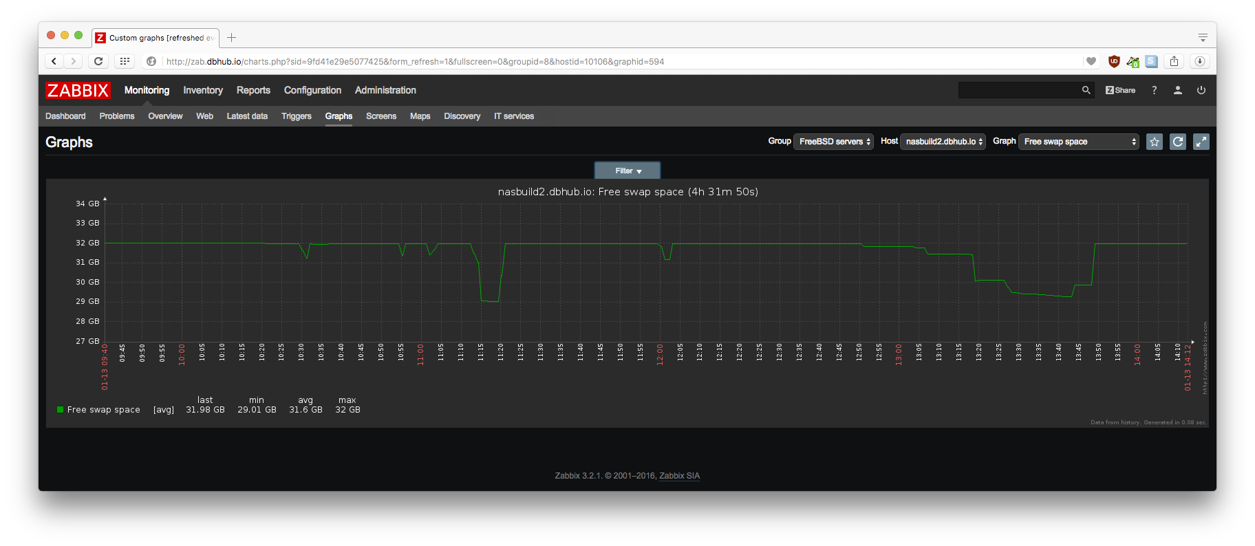
Task: Click green Free swap space legend swatch
Action: (61, 410)
